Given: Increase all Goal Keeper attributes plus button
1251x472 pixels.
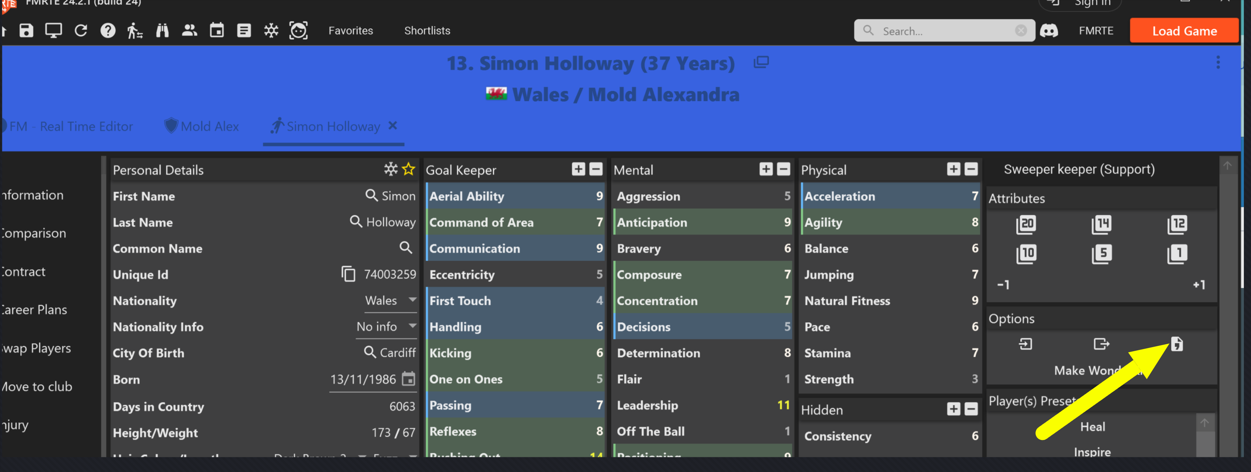Looking at the screenshot, I should point(578,169).
